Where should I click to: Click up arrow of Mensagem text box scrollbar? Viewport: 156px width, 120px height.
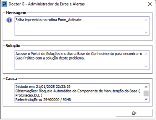(x=146, y=20)
